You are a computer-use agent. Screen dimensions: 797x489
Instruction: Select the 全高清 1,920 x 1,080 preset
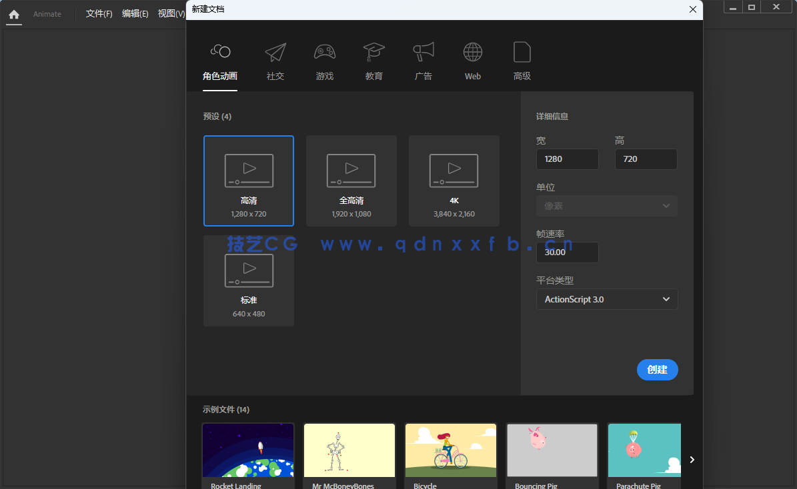(351, 181)
